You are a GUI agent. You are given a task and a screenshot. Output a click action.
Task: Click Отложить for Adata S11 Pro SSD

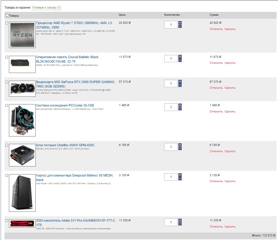pyautogui.click(x=216, y=227)
